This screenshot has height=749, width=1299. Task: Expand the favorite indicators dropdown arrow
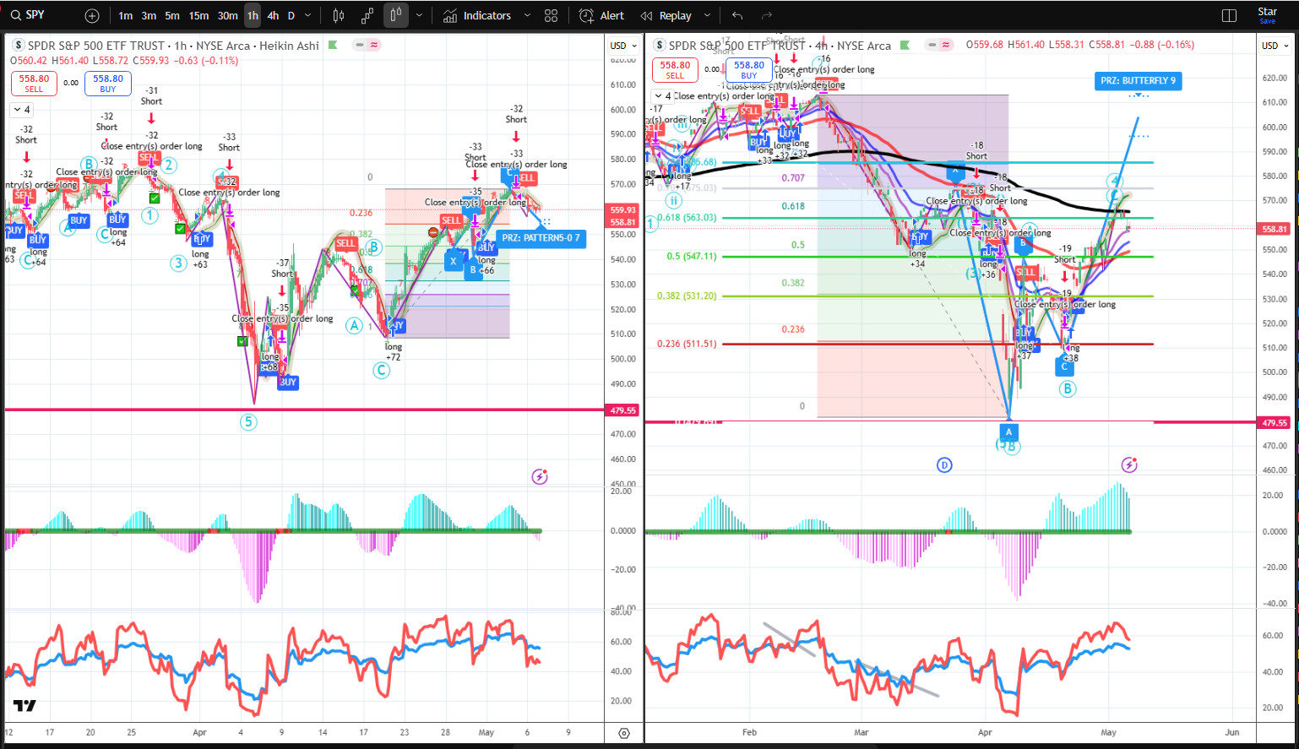click(527, 16)
